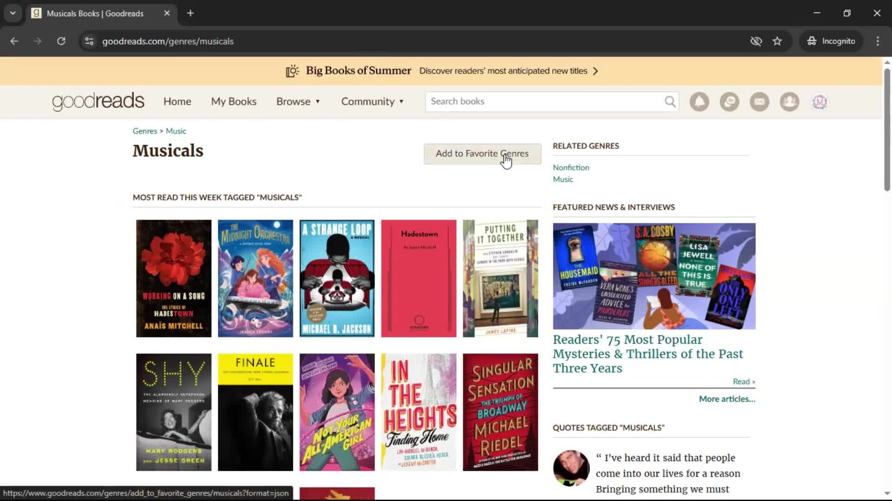
Task: View site information icon in address bar
Action: (89, 41)
